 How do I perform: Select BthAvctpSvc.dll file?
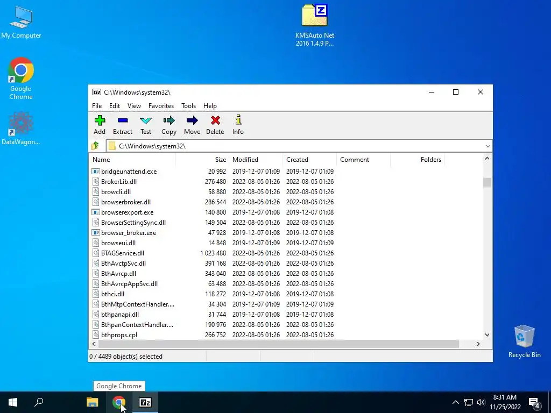point(123,263)
